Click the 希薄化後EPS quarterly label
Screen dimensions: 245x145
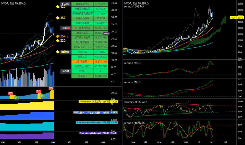pyautogui.click(x=91, y=112)
